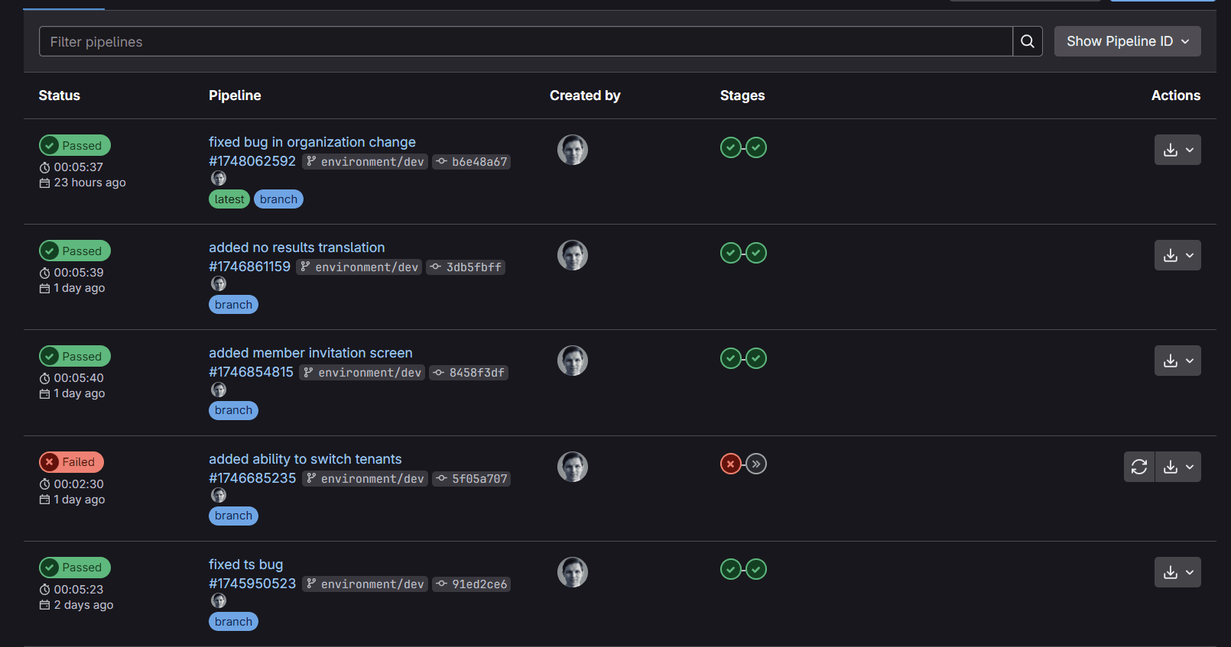The image size is (1231, 647).
Task: Select the Pipeline column header
Action: click(x=235, y=95)
